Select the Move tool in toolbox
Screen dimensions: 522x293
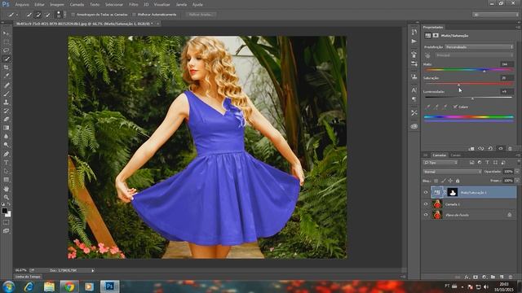pyautogui.click(x=6, y=33)
